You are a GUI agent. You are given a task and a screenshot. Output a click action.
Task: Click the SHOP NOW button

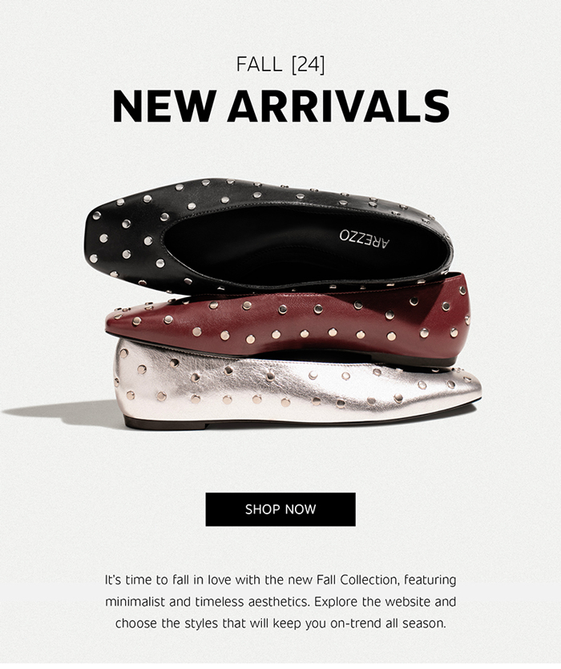pyautogui.click(x=280, y=509)
